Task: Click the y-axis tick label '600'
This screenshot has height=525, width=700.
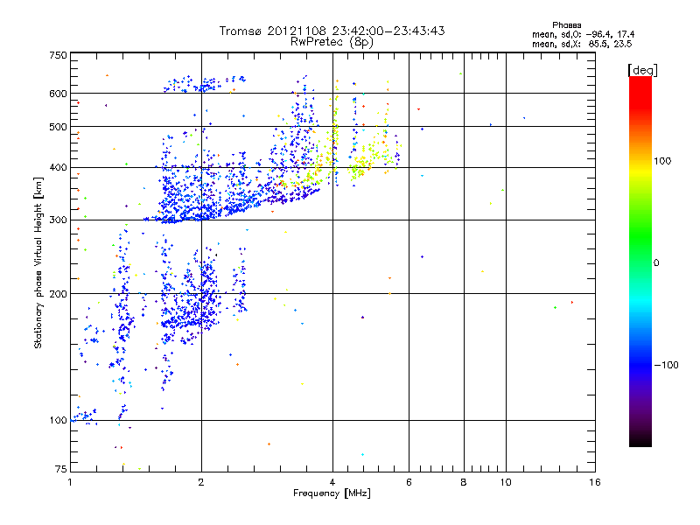Action: pos(58,94)
